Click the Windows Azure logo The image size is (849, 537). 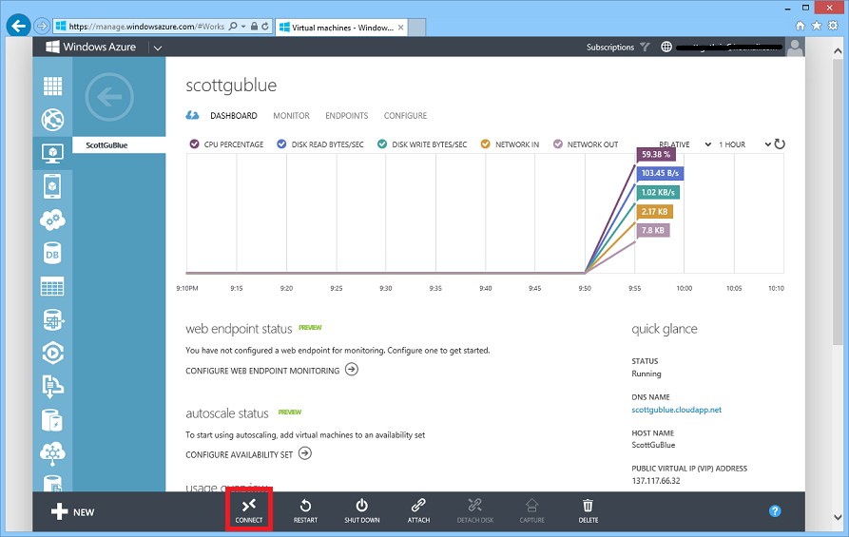[91, 48]
